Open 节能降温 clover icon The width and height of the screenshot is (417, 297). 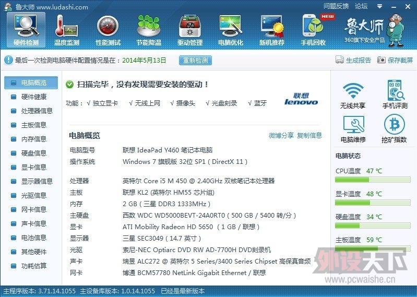pos(149,30)
